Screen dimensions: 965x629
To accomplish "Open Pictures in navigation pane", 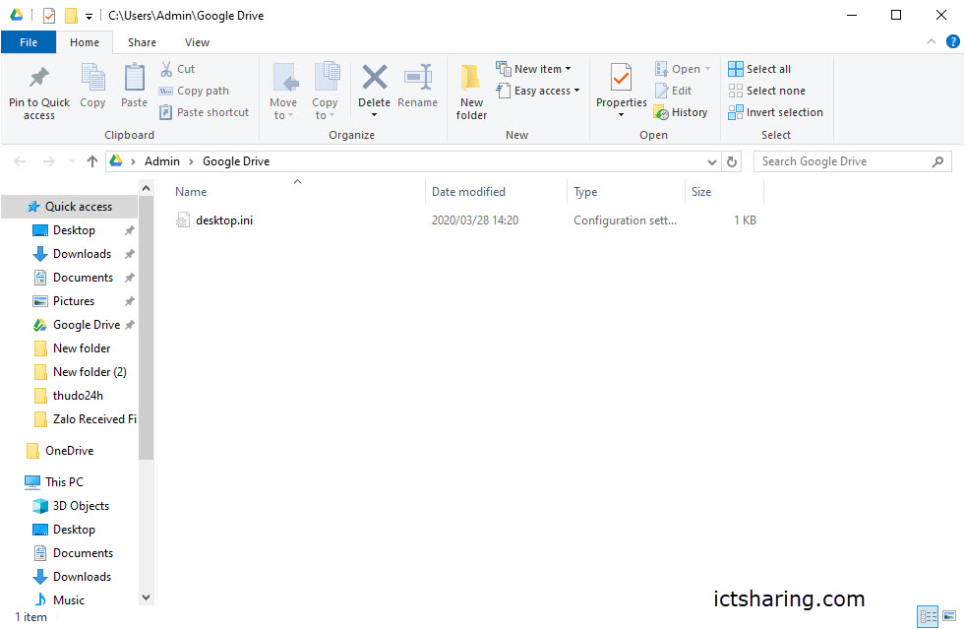I will click(73, 301).
